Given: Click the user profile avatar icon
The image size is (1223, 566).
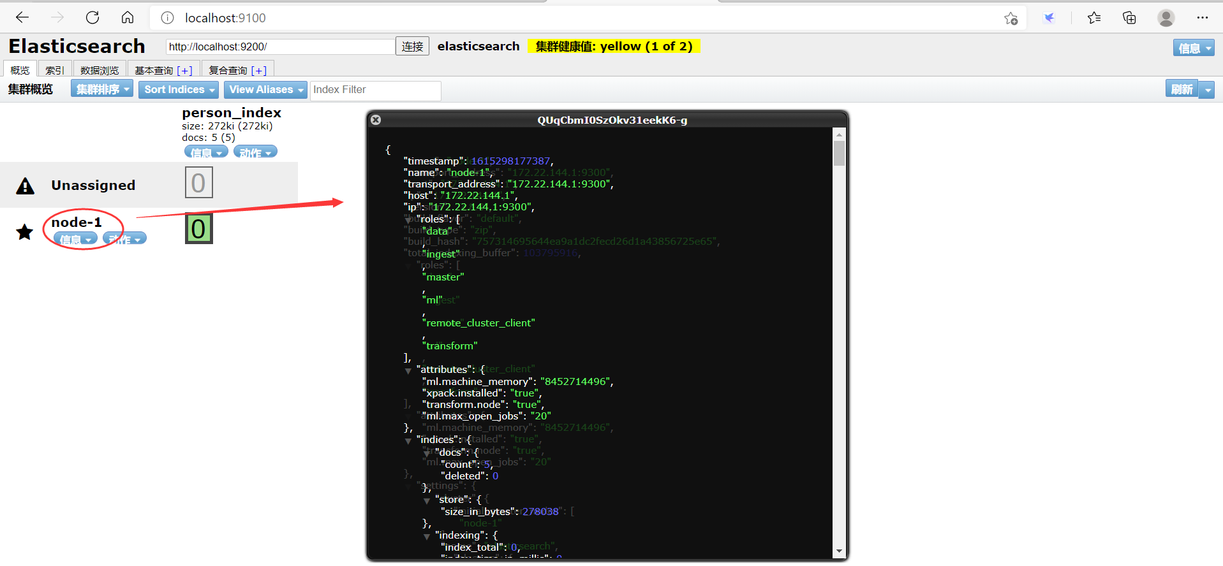Looking at the screenshot, I should click(x=1166, y=18).
